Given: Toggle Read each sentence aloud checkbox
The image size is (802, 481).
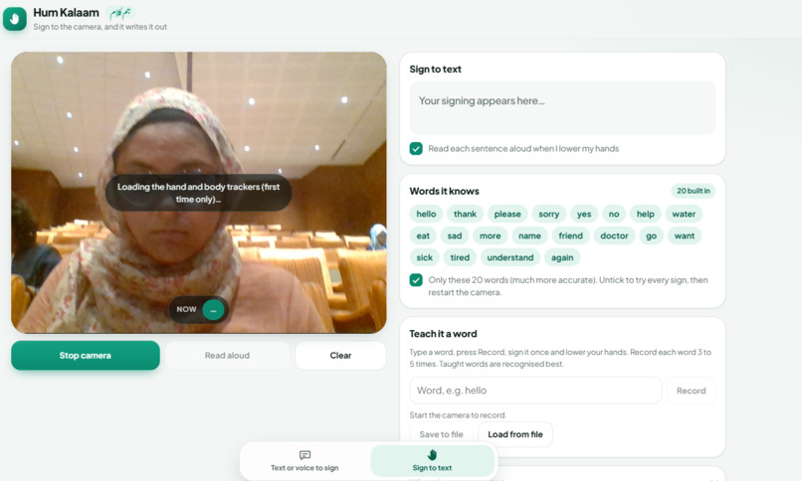Looking at the screenshot, I should [x=416, y=149].
